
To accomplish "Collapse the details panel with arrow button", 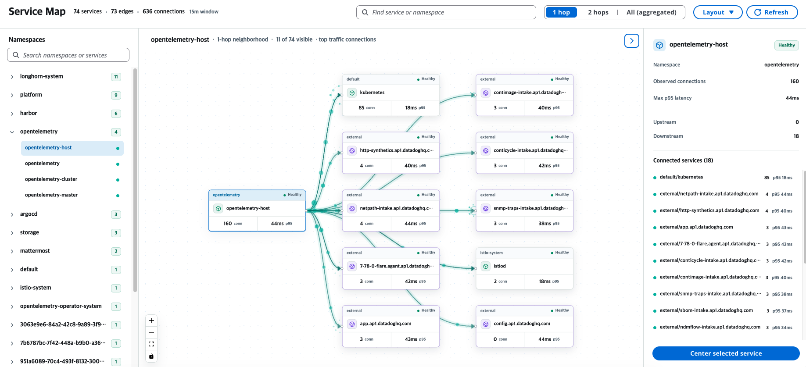I will coord(632,41).
